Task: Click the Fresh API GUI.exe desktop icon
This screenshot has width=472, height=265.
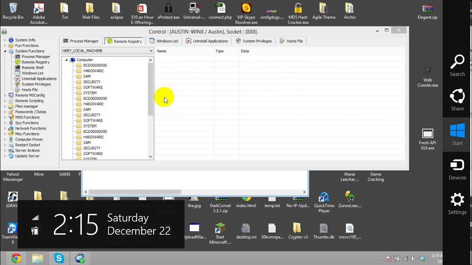Action: click(428, 139)
